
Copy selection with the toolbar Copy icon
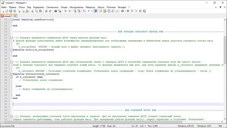pyautogui.click(x=37, y=11)
